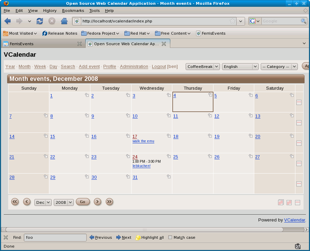
Task: Toggle the Match case checkbox
Action: 170,237
